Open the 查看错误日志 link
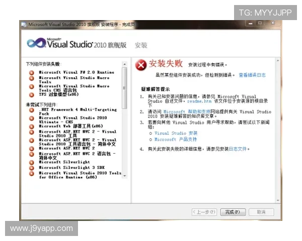This screenshot has height=241, width=302. (x=252, y=75)
